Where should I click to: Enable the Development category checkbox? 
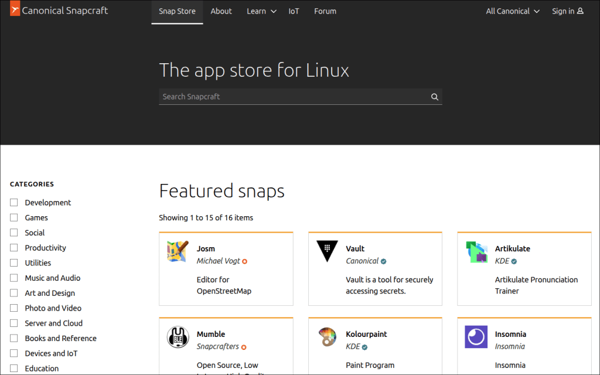click(14, 203)
